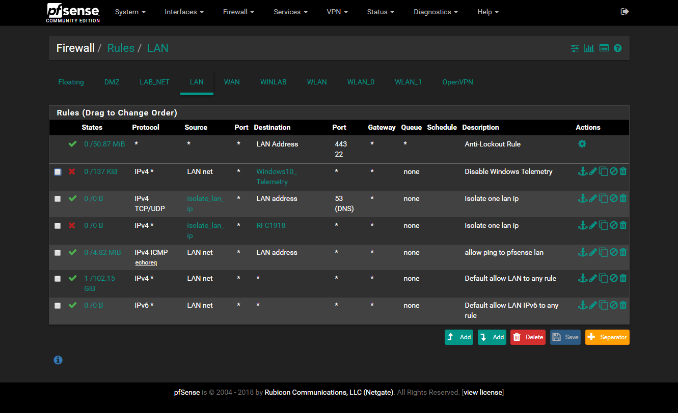The height and width of the screenshot is (413, 678).
Task: Copy the allow ping to pfsense lan rule
Action: click(x=603, y=252)
